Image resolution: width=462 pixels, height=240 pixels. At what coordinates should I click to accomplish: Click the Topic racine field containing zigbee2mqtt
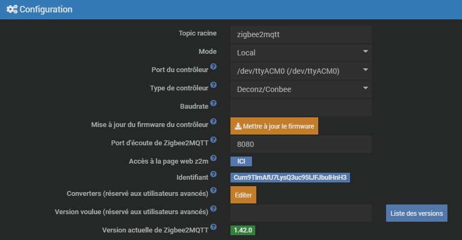(x=301, y=34)
